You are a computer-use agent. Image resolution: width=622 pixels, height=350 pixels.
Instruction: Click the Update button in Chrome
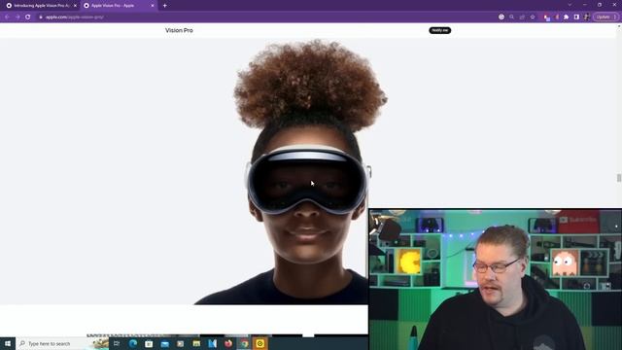click(x=603, y=17)
